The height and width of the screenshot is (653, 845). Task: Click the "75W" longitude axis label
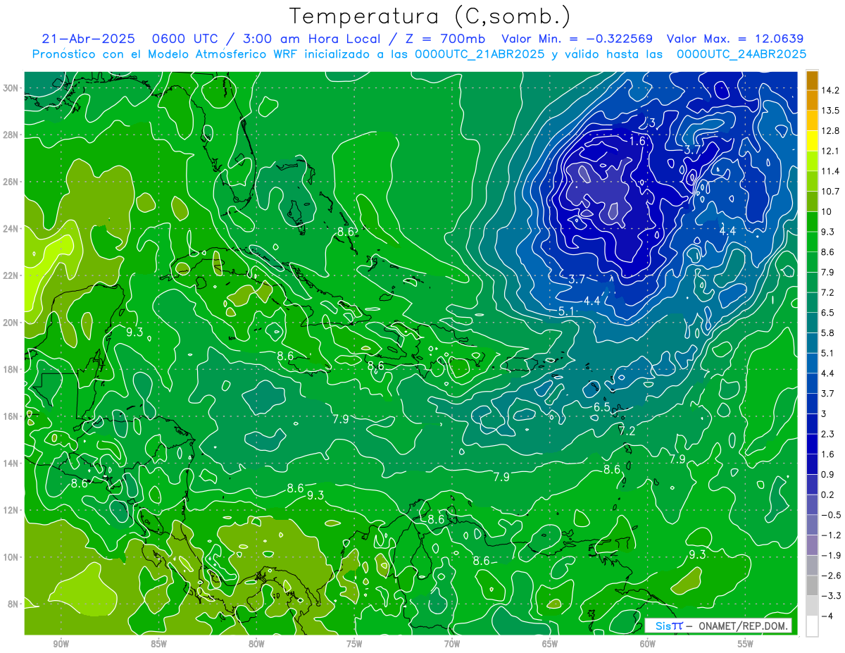pos(354,644)
